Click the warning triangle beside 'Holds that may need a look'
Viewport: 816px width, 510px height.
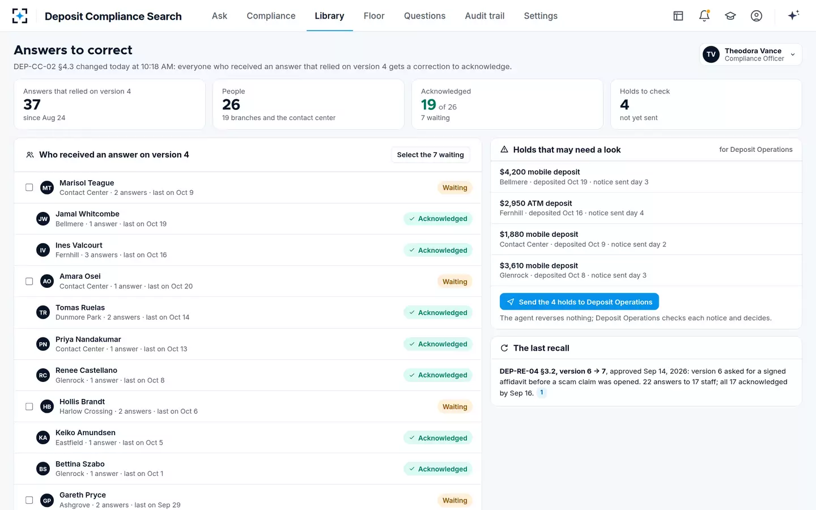(x=504, y=150)
